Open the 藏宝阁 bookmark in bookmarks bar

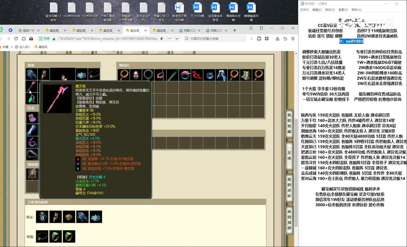tap(41, 47)
